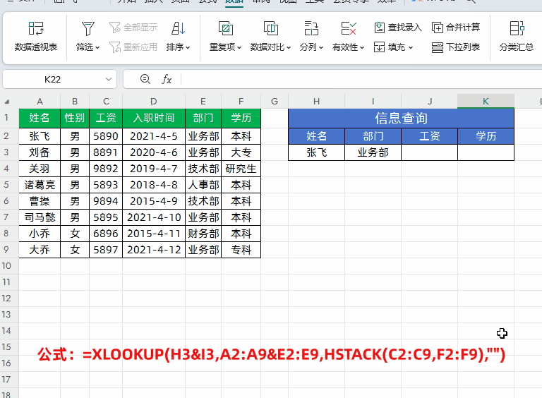The image size is (542, 398).
Task: Expand the 填充 dropdown arrow
Action: [x=411, y=48]
